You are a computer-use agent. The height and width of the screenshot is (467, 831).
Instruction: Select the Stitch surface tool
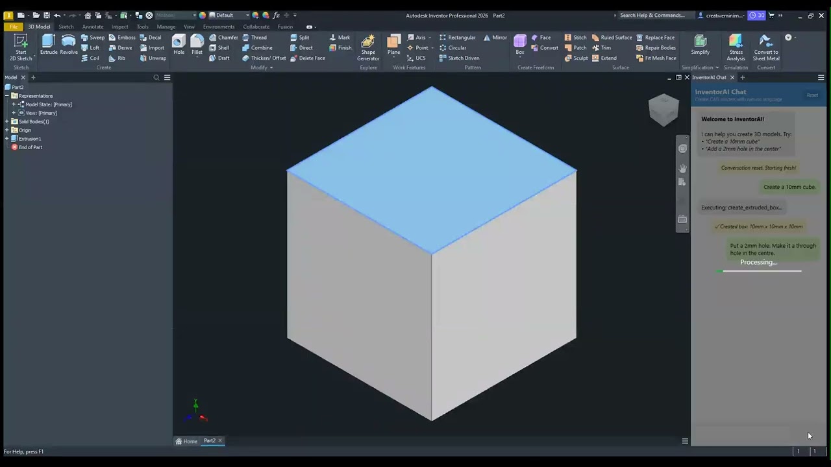[x=575, y=38]
